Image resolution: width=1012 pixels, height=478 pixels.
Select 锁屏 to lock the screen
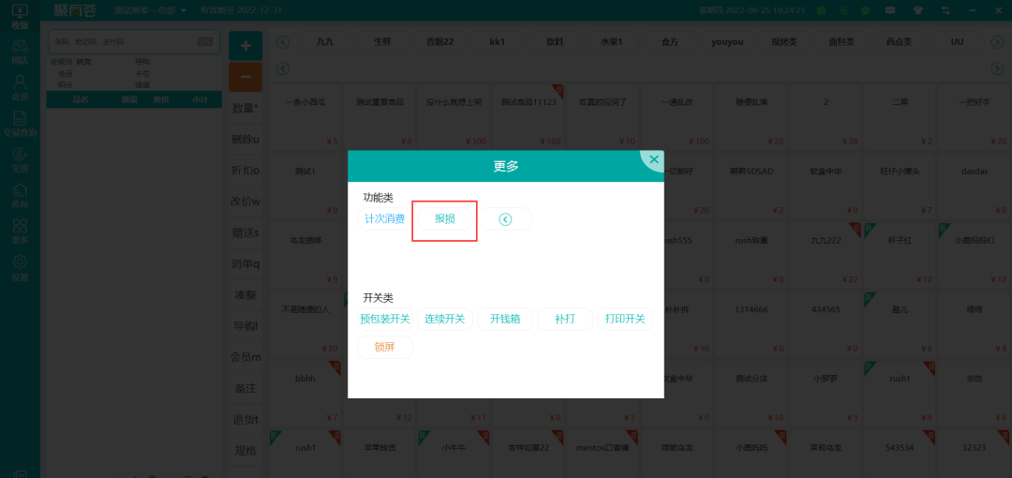point(385,347)
